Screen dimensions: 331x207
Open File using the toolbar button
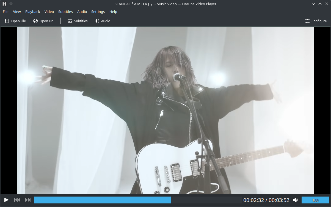coord(15,21)
